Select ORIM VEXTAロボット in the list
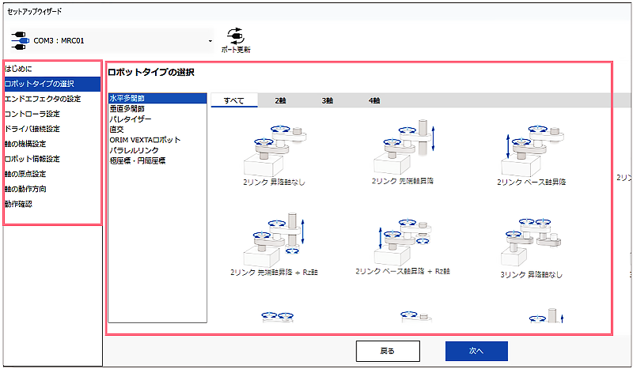The height and width of the screenshot is (369, 633). pyautogui.click(x=145, y=140)
